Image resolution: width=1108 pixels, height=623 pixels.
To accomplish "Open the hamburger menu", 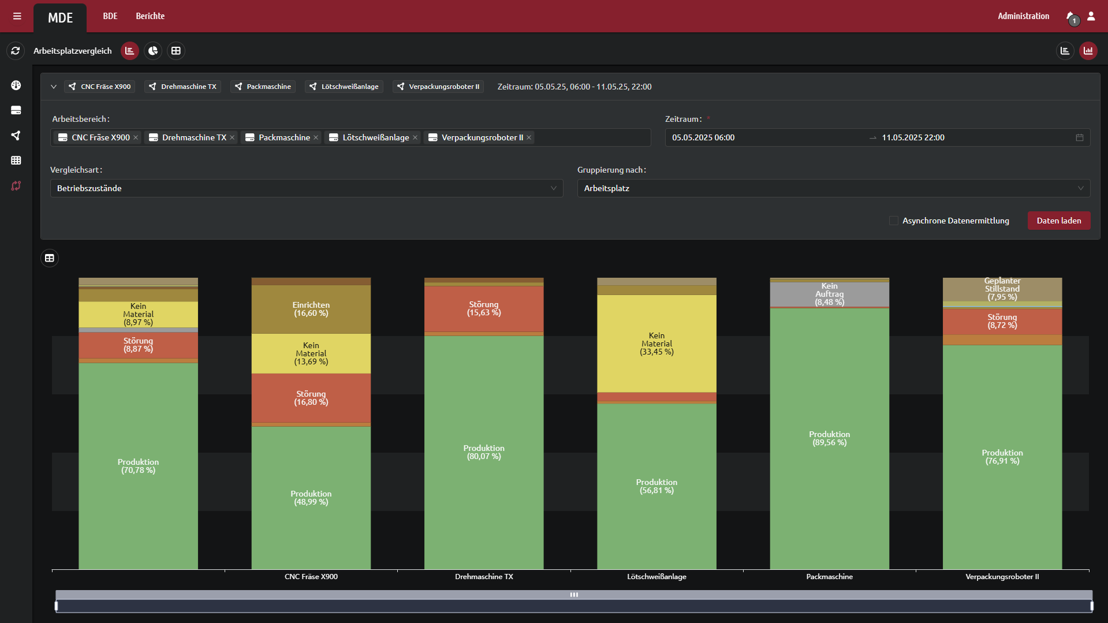I will tap(17, 16).
